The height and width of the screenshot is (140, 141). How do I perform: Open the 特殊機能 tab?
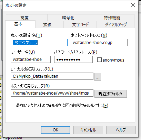point(112,18)
